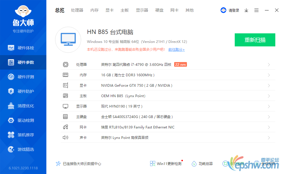
Task: Click the disk icon in 主硬盘 row
Action: pyautogui.click(x=65, y=117)
